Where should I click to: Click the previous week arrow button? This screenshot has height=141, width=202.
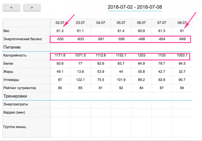pyautogui.click(x=11, y=7)
